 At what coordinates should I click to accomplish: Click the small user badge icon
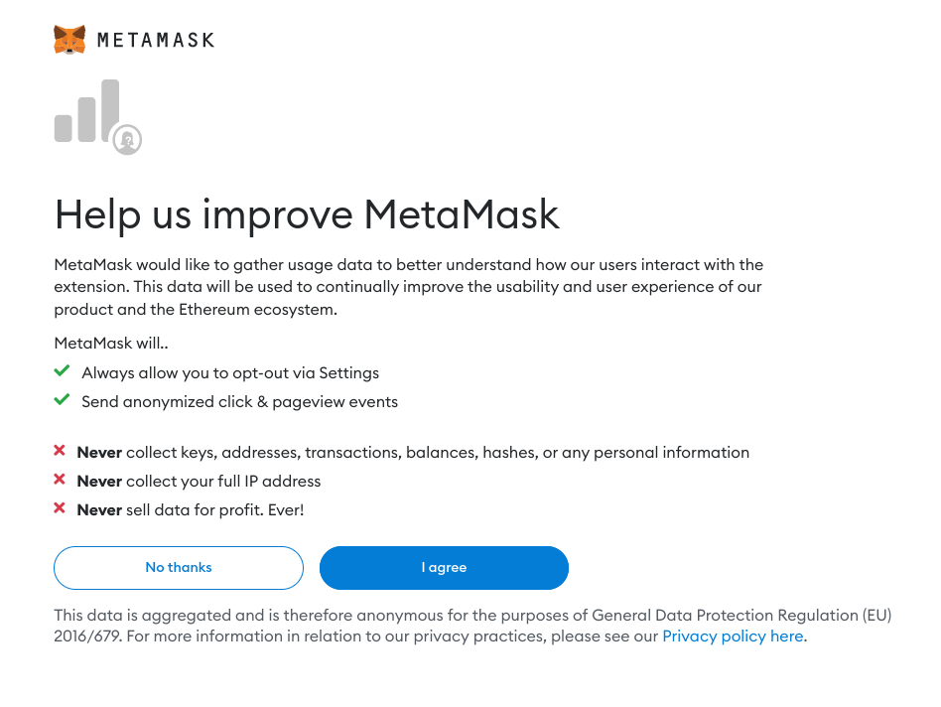[127, 140]
